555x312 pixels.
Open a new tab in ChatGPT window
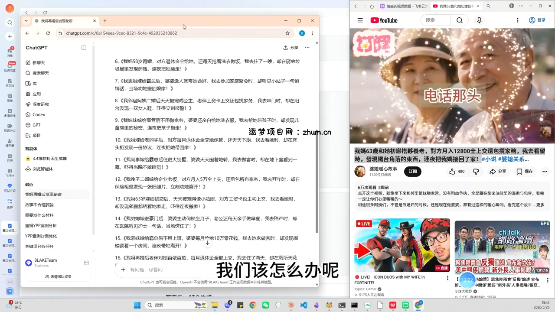point(105,21)
